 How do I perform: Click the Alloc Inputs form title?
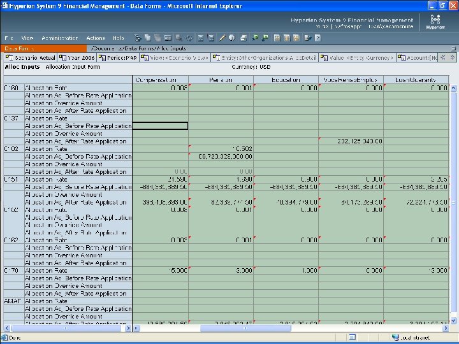[22, 67]
